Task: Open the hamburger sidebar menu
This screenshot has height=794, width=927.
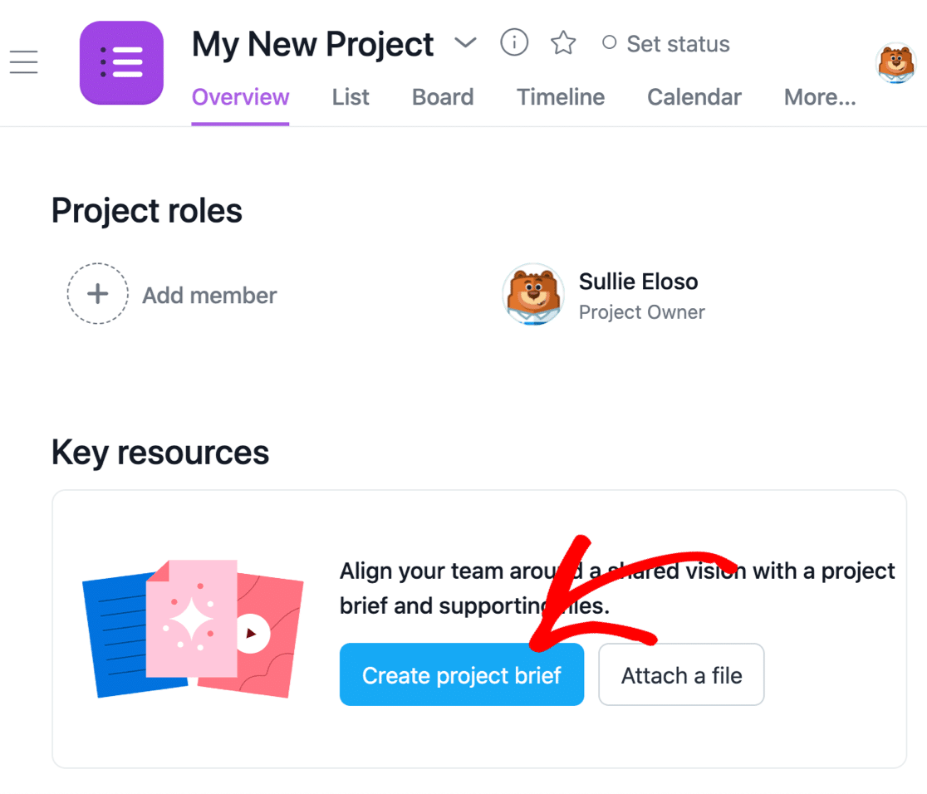Action: 24,62
